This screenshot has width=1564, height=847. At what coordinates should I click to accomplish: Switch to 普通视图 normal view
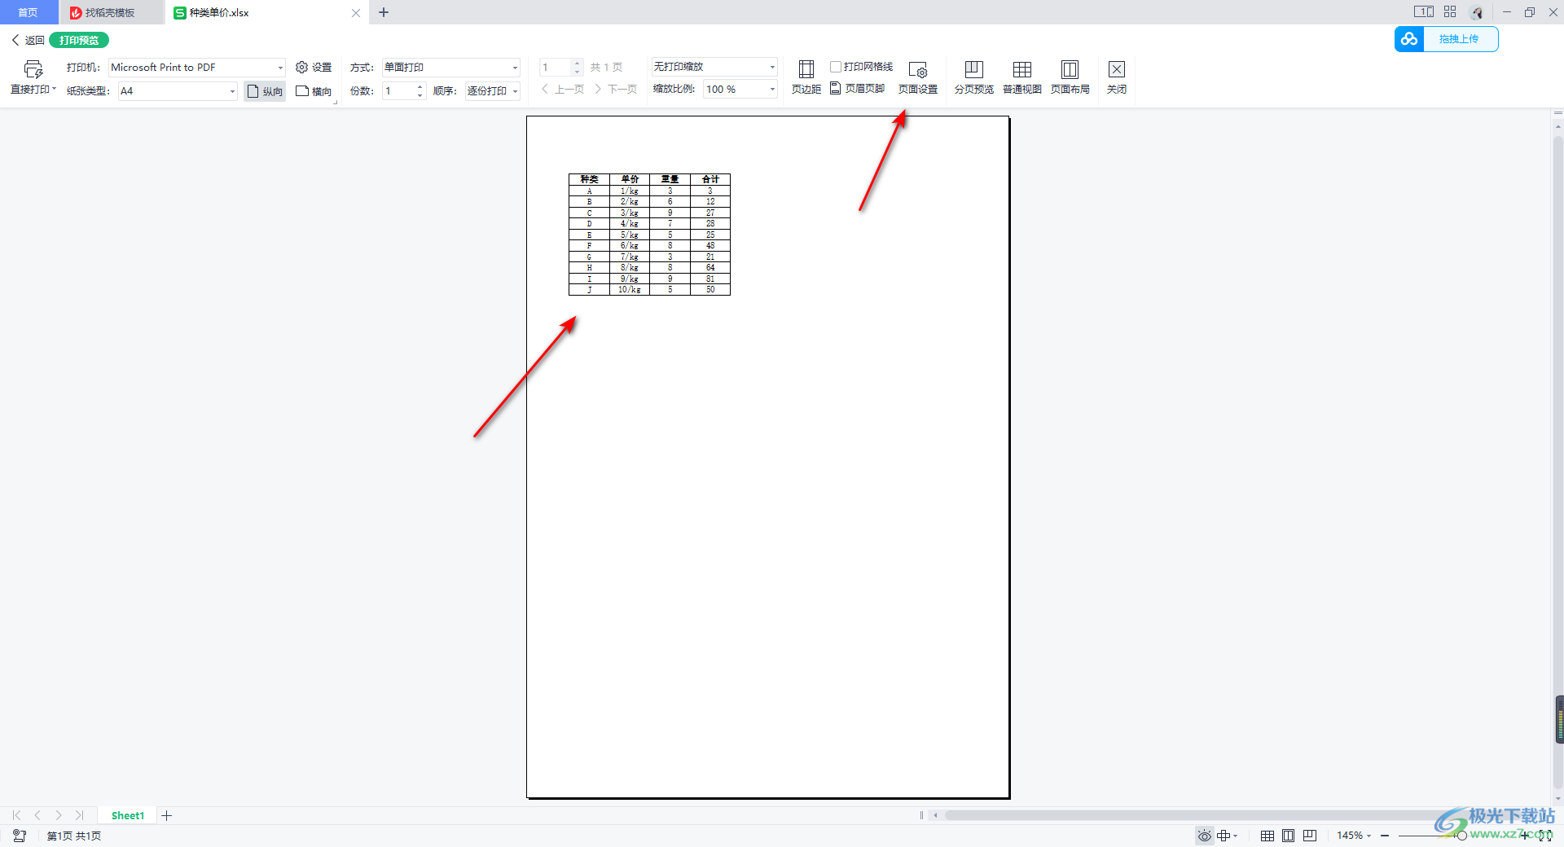coord(1022,78)
